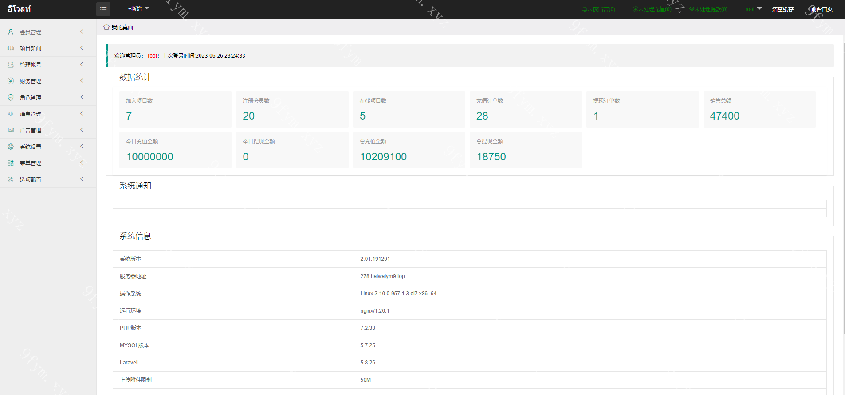Image resolution: width=845 pixels, height=395 pixels.
Task: Click the 角色管理 shield icon
Action: point(11,97)
